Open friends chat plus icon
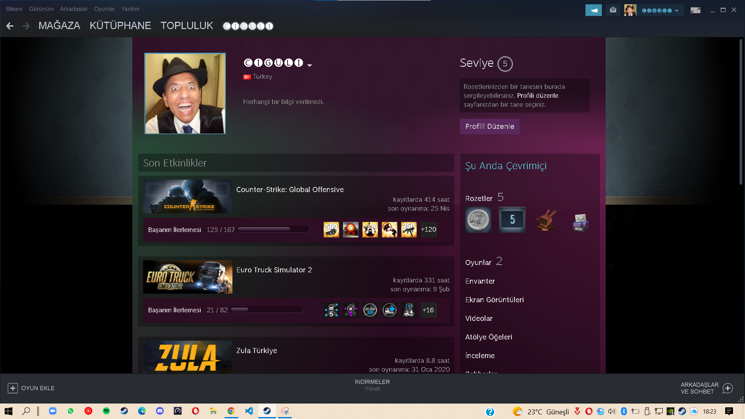 click(728, 388)
